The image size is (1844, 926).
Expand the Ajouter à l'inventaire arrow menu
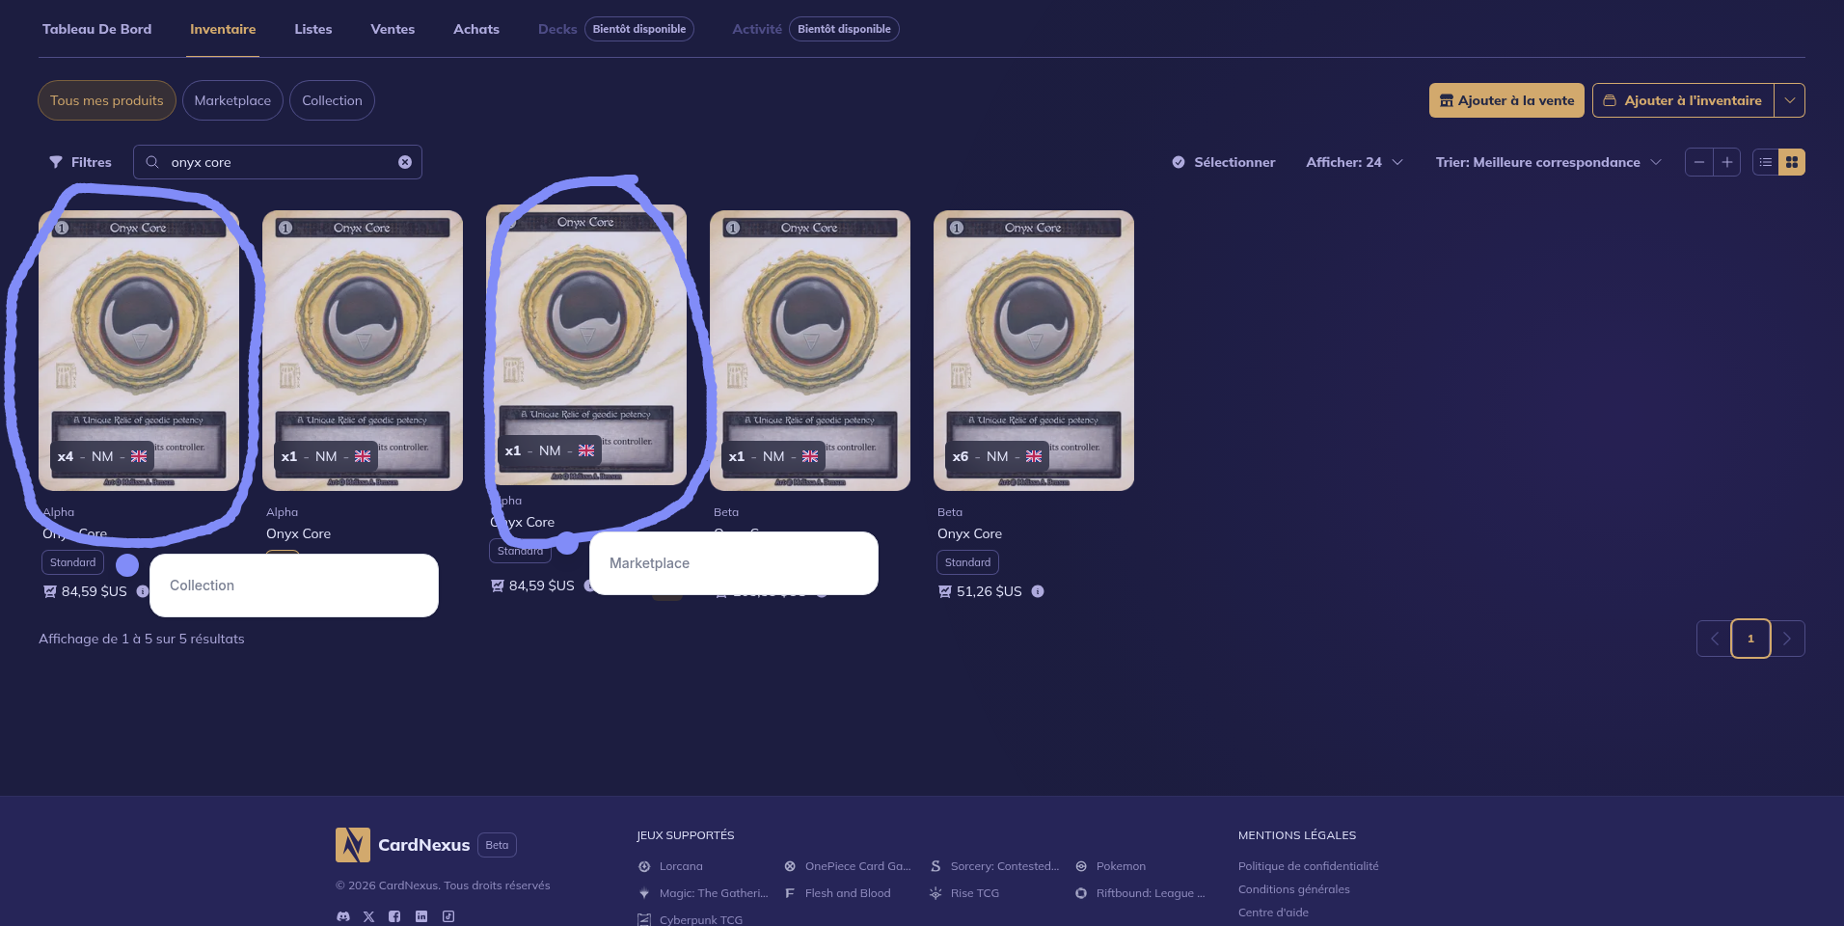tap(1790, 100)
